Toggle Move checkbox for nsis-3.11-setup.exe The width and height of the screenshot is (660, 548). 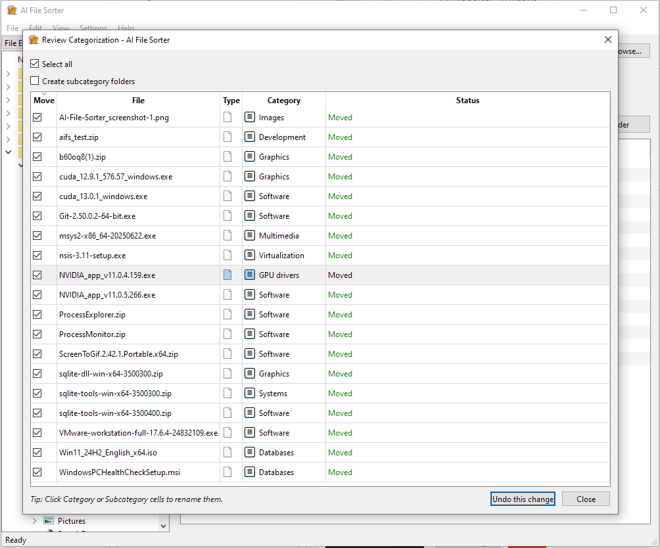pyautogui.click(x=37, y=256)
